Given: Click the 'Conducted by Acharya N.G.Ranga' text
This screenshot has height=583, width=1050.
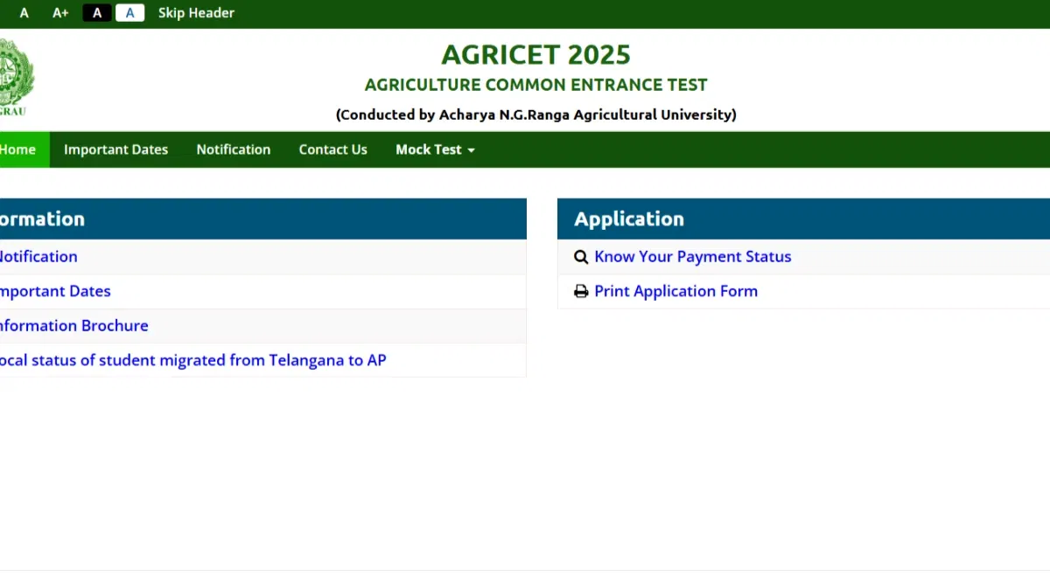Looking at the screenshot, I should tap(535, 115).
